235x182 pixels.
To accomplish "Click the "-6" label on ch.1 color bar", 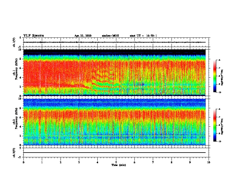I will [219, 60].
